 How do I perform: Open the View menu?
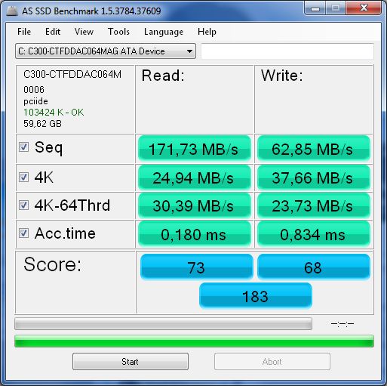(84, 32)
